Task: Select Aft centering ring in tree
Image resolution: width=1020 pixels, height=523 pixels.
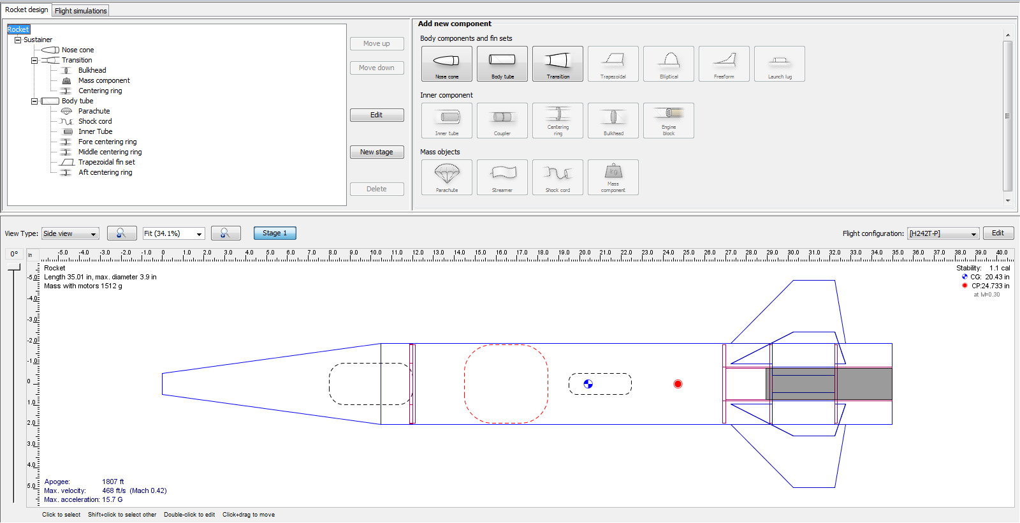Action: (105, 172)
